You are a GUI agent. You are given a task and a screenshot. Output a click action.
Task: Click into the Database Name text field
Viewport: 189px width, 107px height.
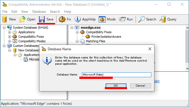(x=116, y=75)
